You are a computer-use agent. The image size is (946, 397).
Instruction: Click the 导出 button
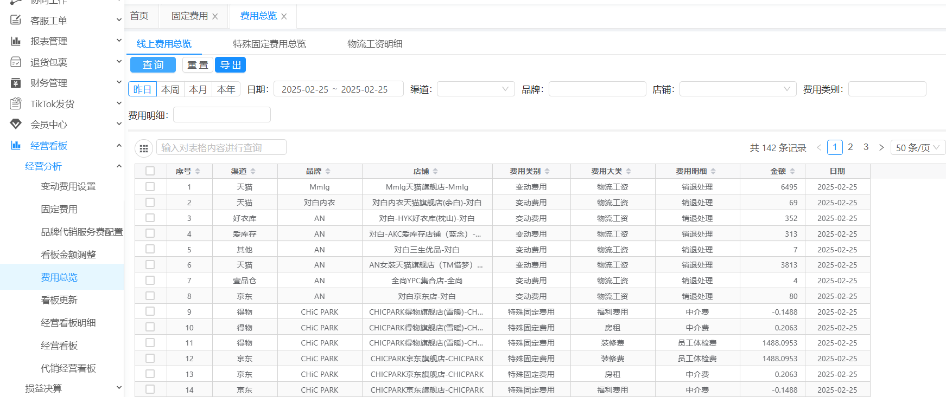click(231, 65)
